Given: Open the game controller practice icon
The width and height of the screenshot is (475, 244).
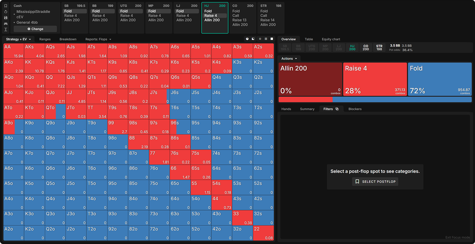Looking at the screenshot, I should tap(6, 24).
